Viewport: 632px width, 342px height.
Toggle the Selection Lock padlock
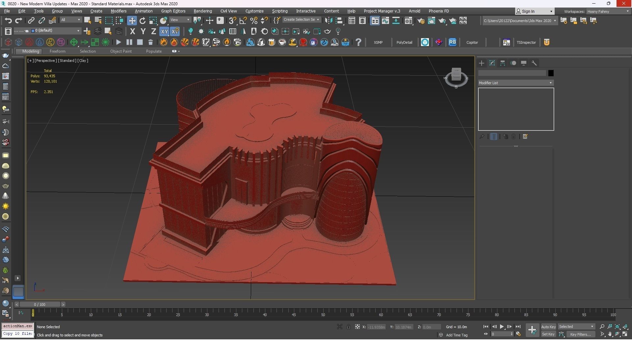click(x=348, y=327)
